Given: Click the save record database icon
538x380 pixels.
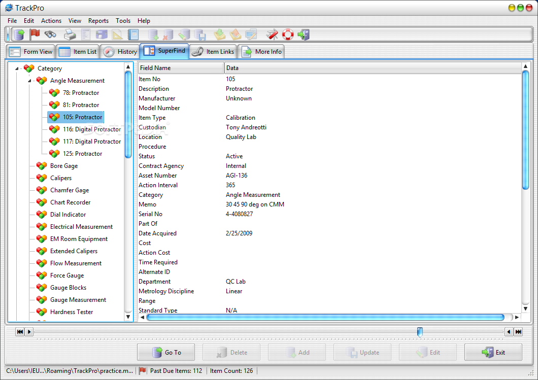Looking at the screenshot, I should (199, 34).
